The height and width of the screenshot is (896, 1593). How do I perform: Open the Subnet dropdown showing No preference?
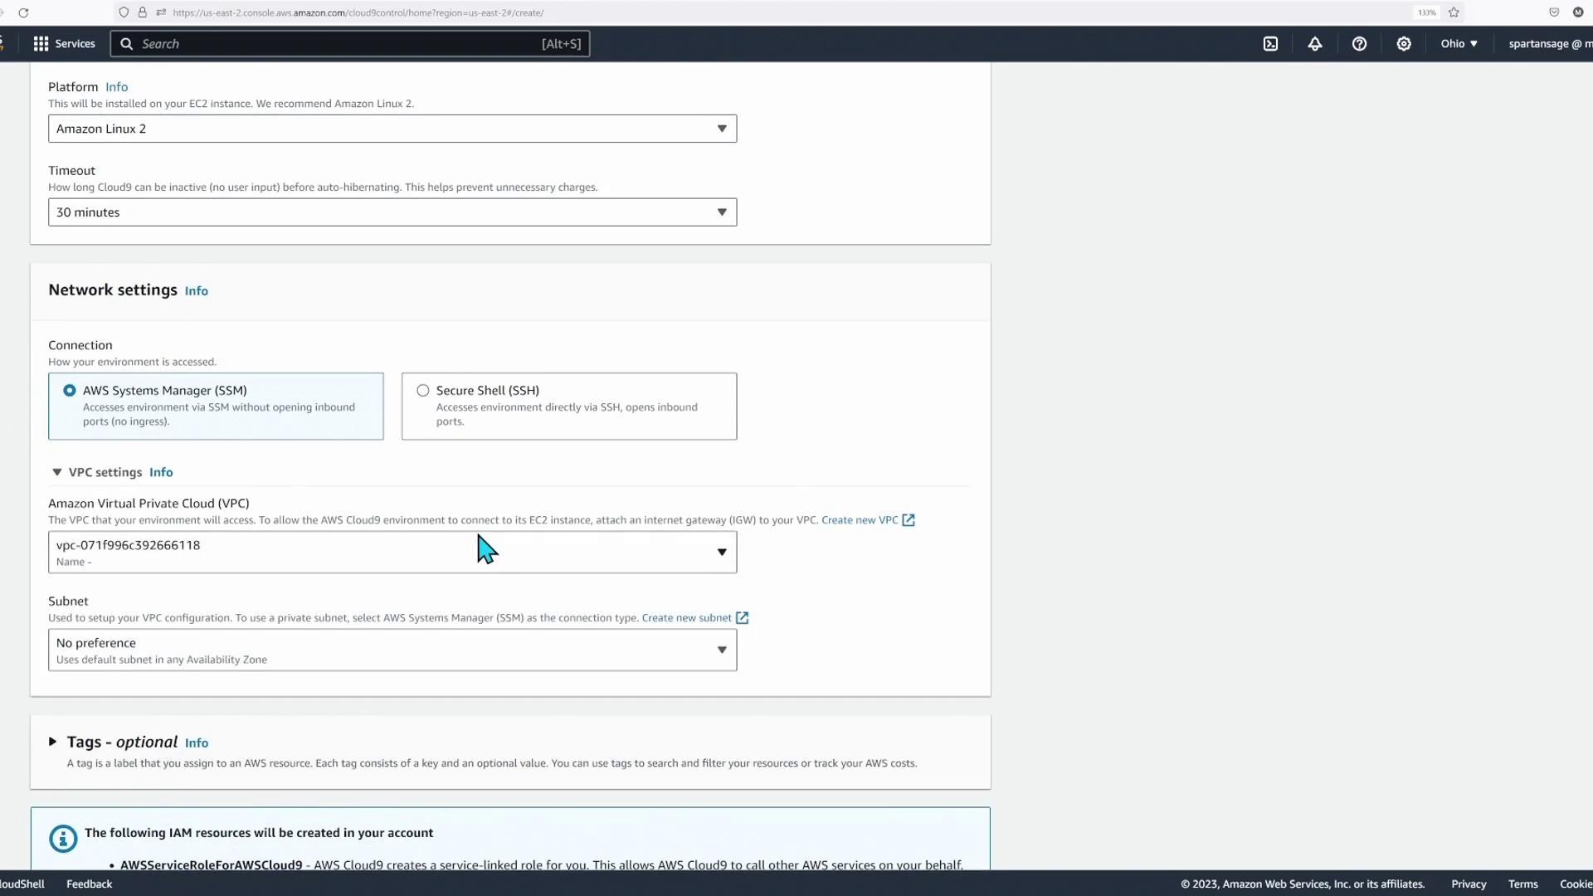[x=392, y=650]
